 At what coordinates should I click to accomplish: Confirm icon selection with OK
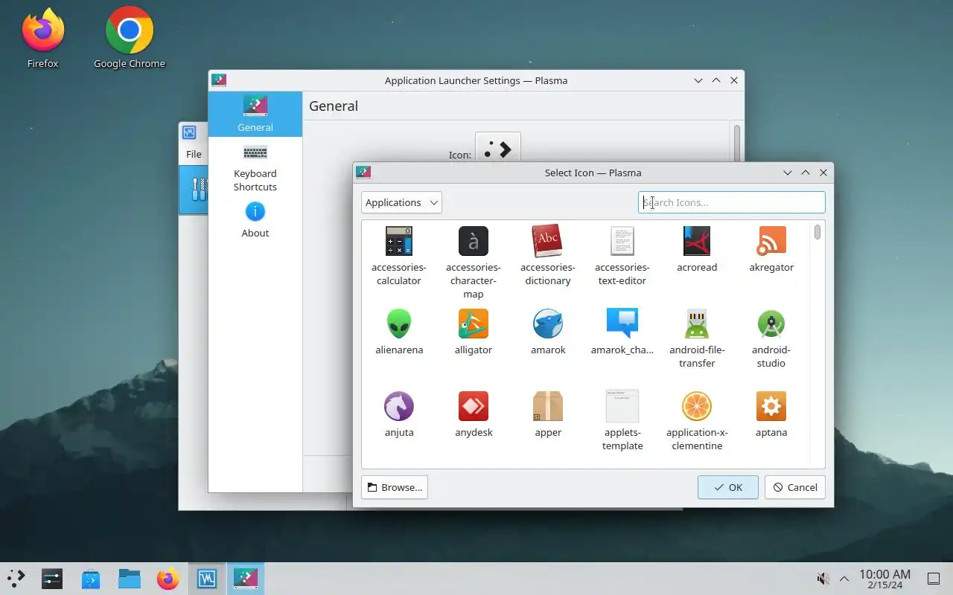728,487
